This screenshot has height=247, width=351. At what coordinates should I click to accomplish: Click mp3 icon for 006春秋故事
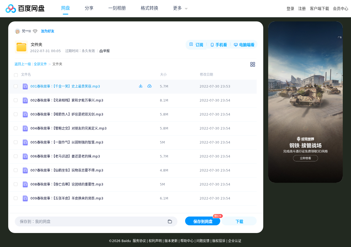(x=25, y=156)
